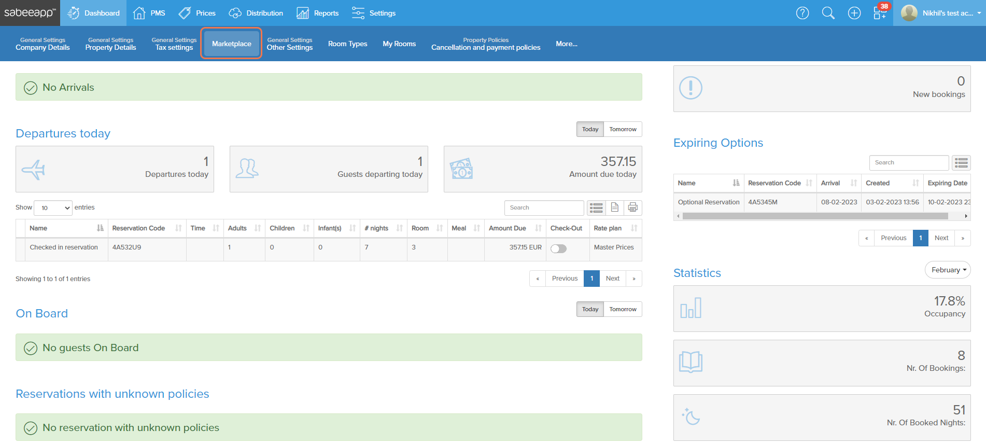Click the guests departing today people icon
Image resolution: width=986 pixels, height=444 pixels.
click(247, 169)
